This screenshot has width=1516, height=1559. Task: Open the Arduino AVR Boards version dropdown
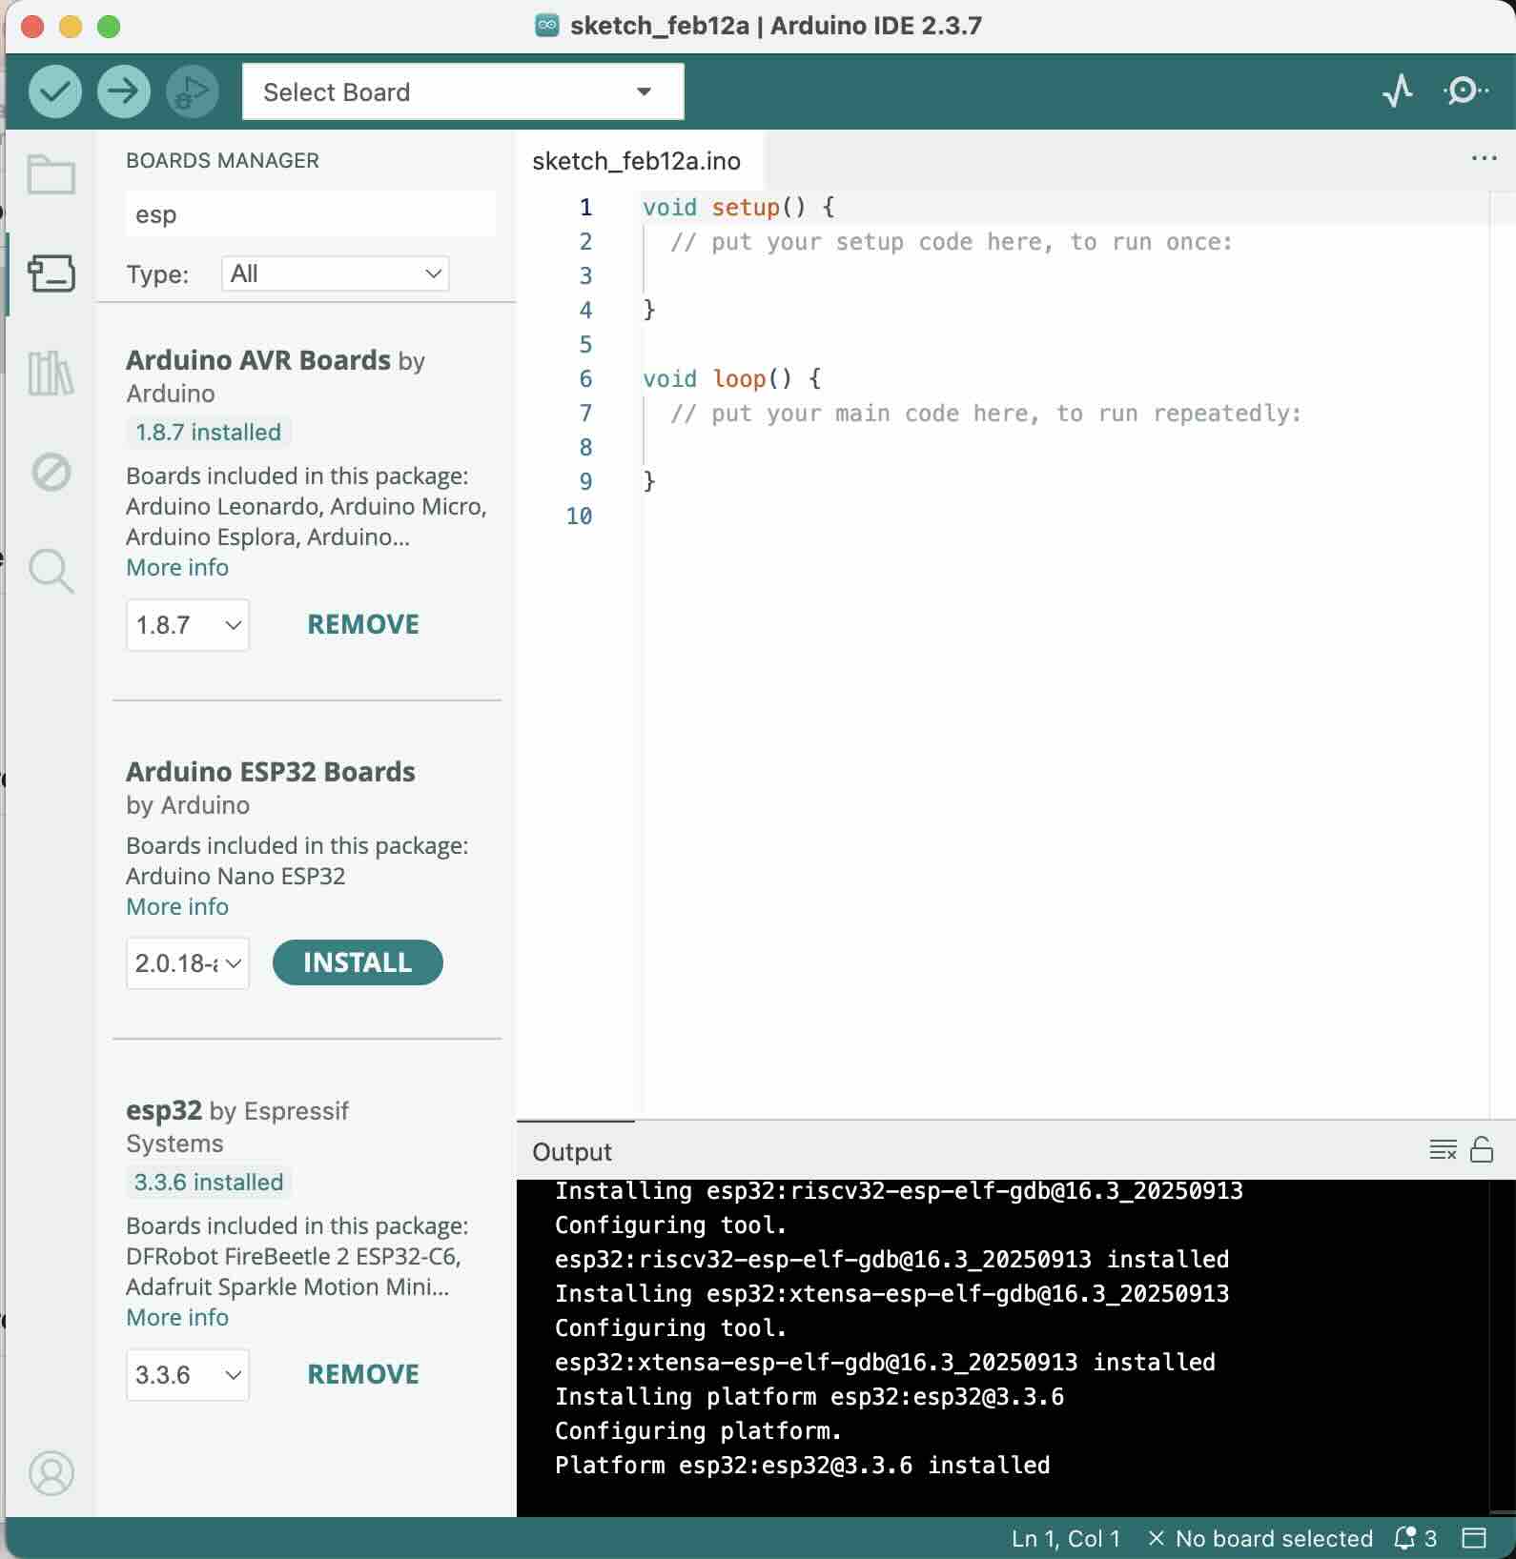[188, 625]
